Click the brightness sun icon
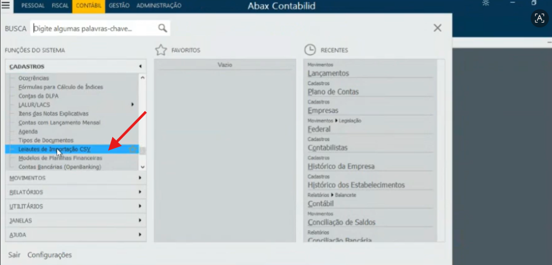This screenshot has width=552, height=265. point(486,3)
